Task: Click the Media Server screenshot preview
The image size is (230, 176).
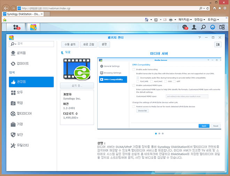Action: point(159,93)
